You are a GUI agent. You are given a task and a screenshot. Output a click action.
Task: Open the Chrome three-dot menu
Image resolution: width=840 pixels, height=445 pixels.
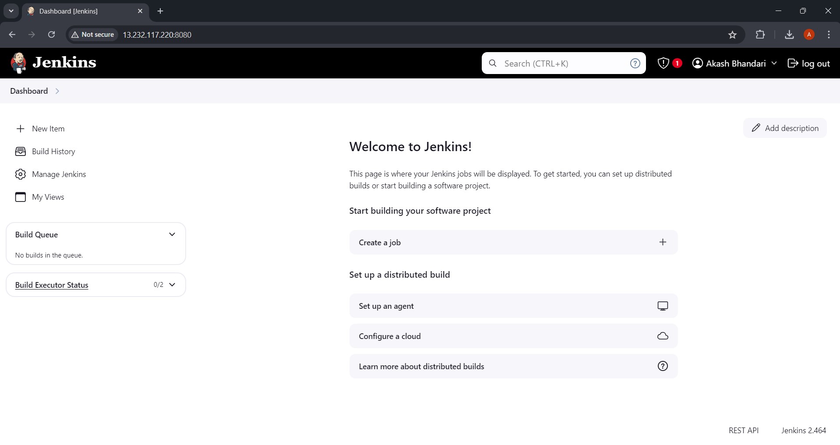click(x=829, y=35)
